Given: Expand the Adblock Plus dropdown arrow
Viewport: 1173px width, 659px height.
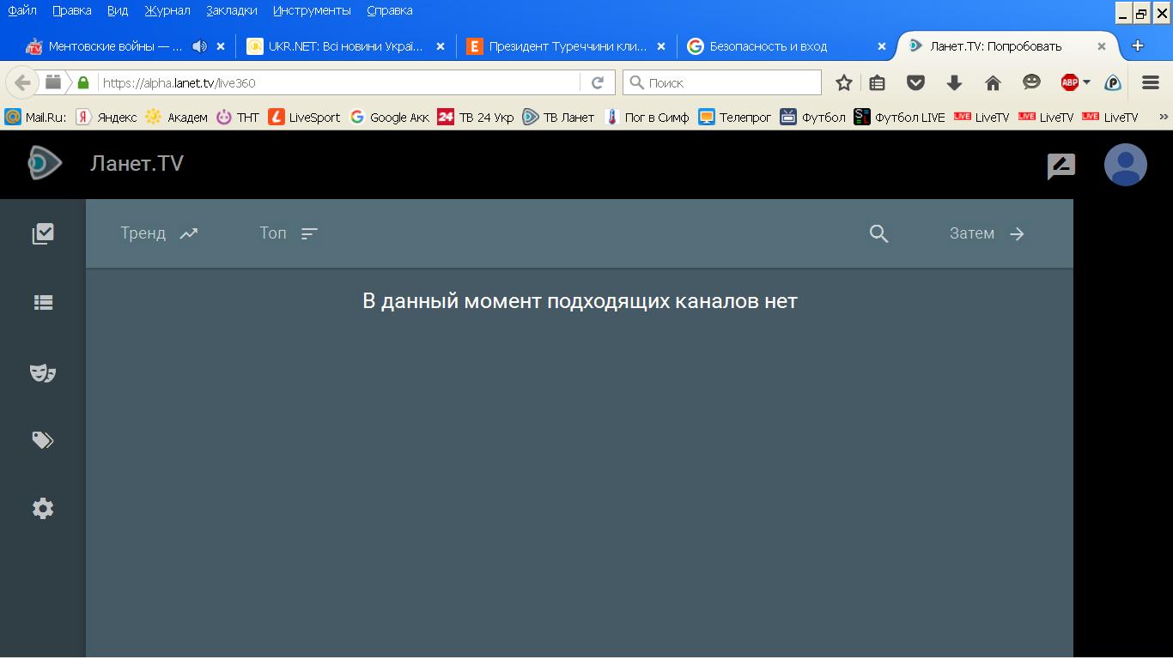Looking at the screenshot, I should point(1087,82).
